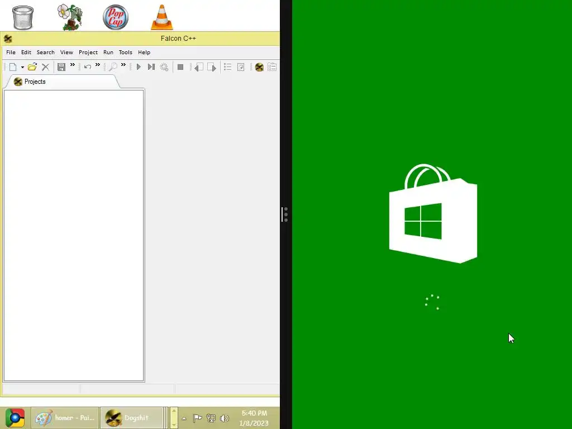The width and height of the screenshot is (572, 429).
Task: Switch to Dogshit taskbar button
Action: click(132, 418)
